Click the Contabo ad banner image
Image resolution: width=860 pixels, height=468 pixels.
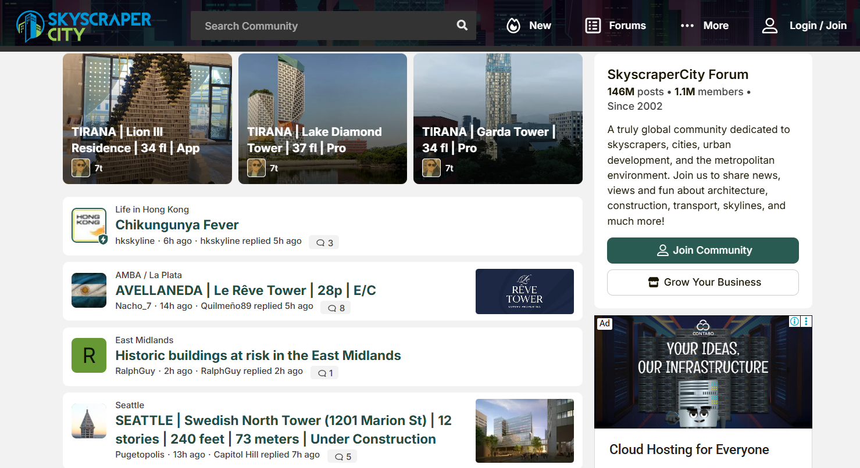pyautogui.click(x=703, y=372)
